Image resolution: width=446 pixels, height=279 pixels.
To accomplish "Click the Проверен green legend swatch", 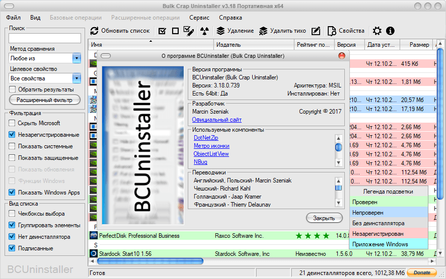I will tap(389, 202).
